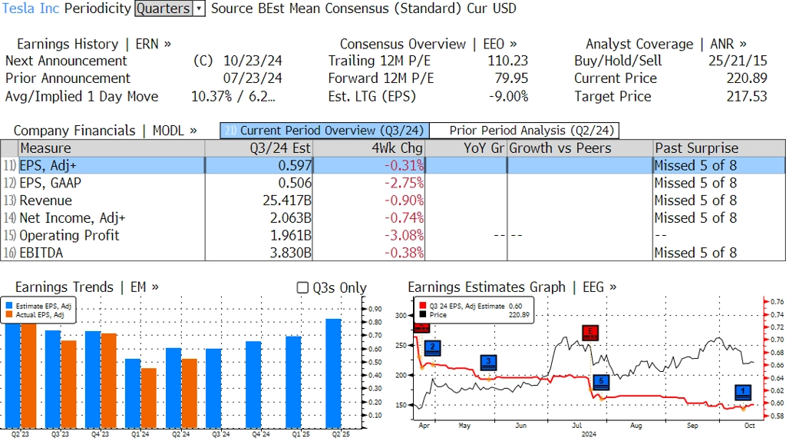Click blue event marker 2 on graph

point(433,348)
